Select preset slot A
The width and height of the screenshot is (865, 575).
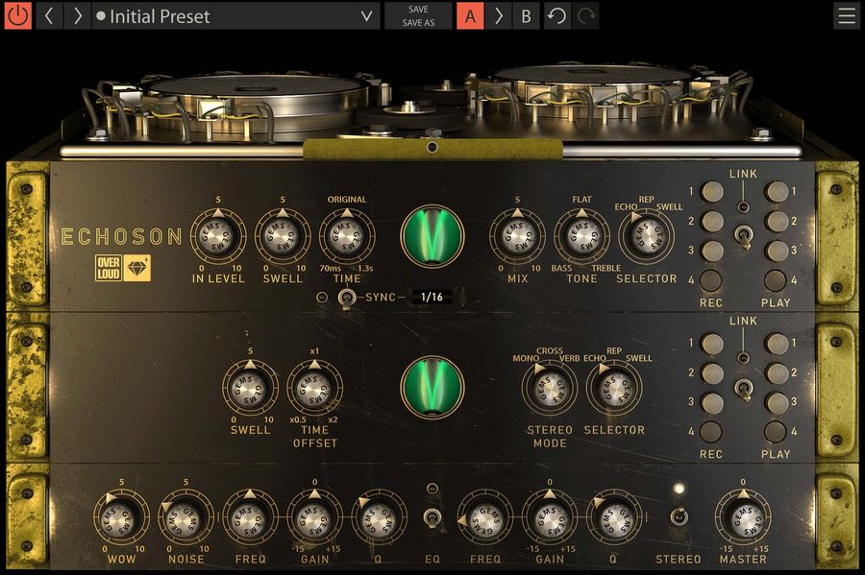click(470, 16)
